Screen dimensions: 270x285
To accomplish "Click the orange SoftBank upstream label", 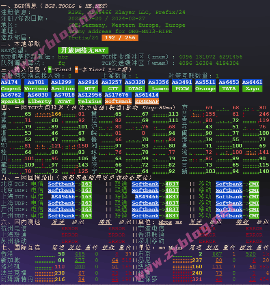I will [x=118, y=101].
